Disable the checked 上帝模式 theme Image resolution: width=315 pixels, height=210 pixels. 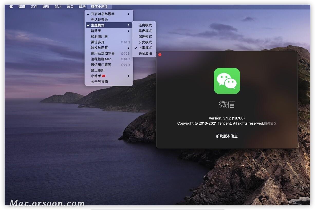click(x=145, y=48)
